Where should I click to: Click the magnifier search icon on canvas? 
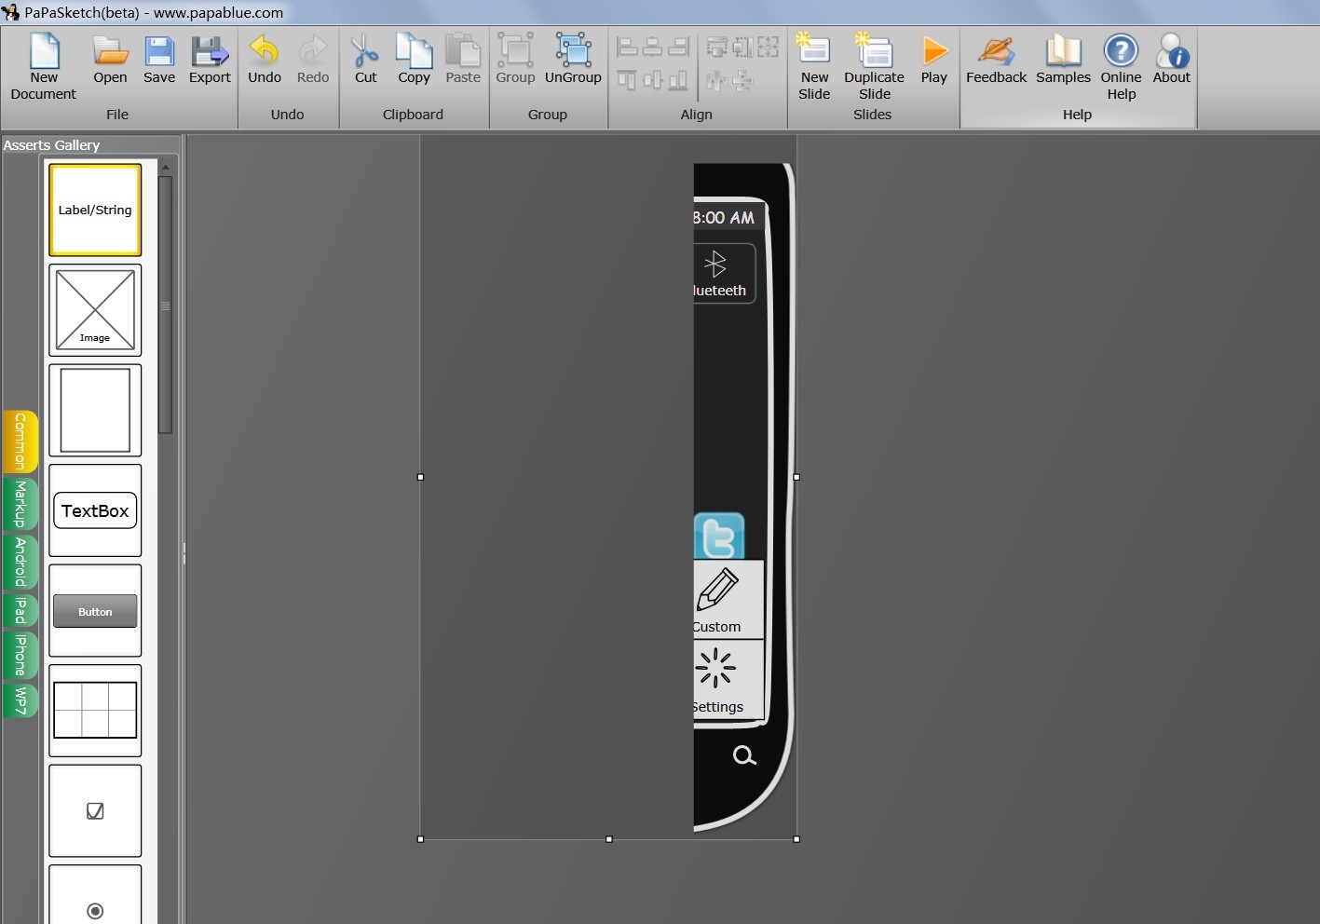pos(744,755)
